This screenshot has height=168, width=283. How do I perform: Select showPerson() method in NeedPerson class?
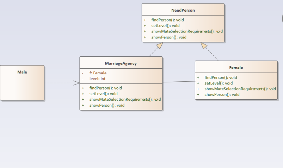pyautogui.click(x=169, y=37)
